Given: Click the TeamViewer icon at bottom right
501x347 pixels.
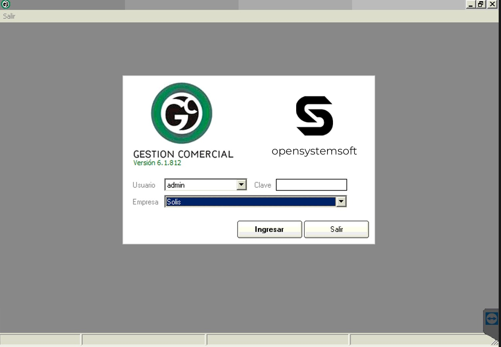Looking at the screenshot, I should tap(491, 318).
